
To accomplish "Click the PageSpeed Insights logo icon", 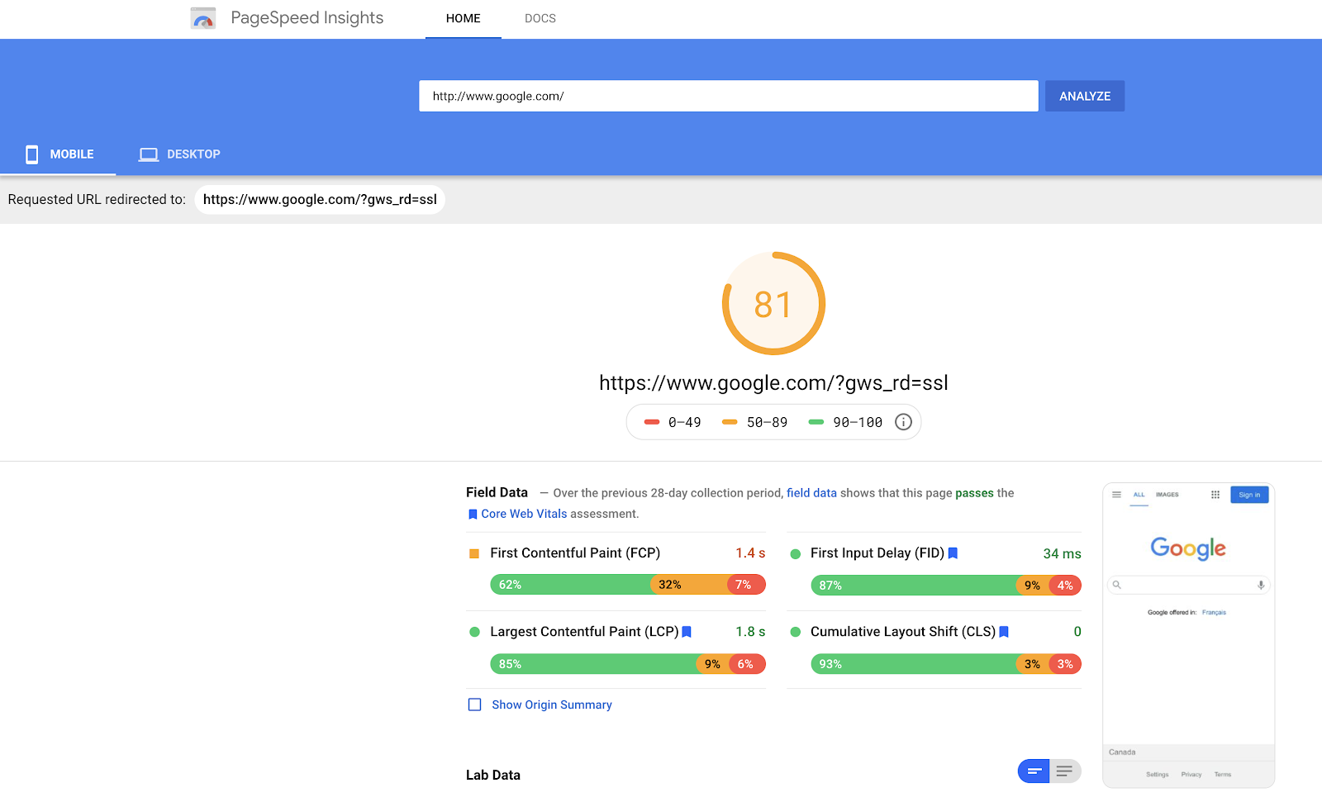I will click(203, 18).
